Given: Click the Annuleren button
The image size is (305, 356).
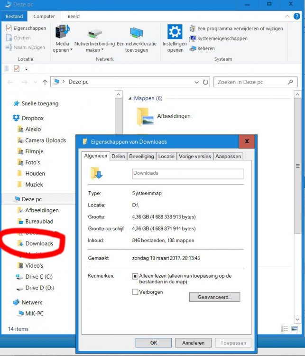Looking at the screenshot, I should point(193,343).
